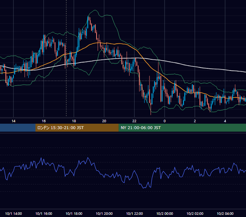Click the 18 hour label on price chart axis
The image size is (246, 217).
(x=74, y=121)
